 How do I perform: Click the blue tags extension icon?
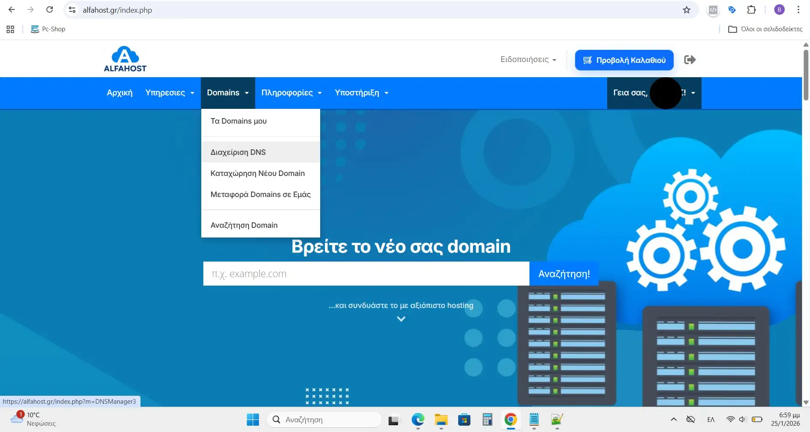point(732,10)
